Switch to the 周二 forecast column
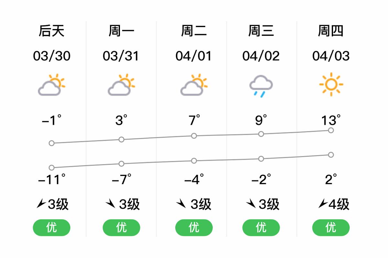The width and height of the screenshot is (388, 258). click(x=193, y=31)
